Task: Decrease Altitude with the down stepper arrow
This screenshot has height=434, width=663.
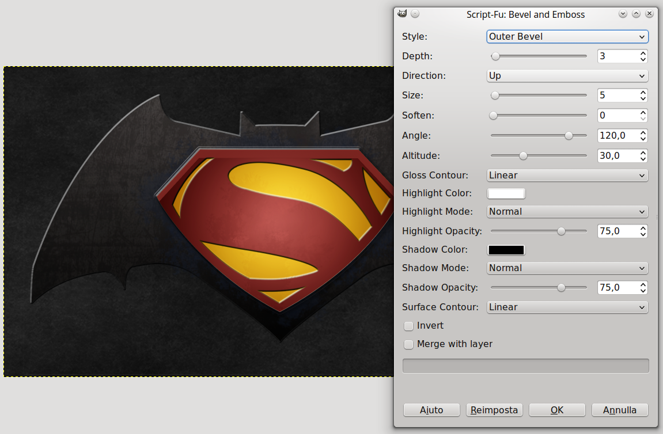Action: coord(643,159)
